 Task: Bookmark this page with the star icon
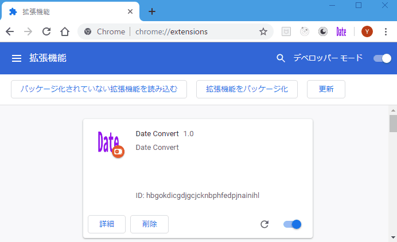(263, 31)
